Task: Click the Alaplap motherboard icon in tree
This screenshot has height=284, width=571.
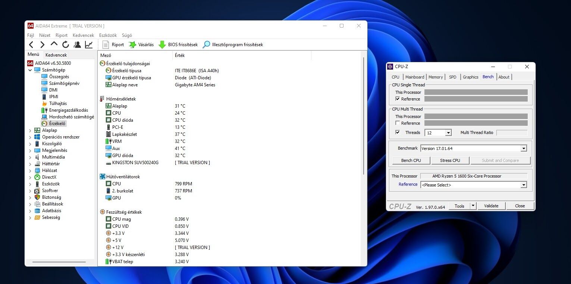Action: point(37,130)
